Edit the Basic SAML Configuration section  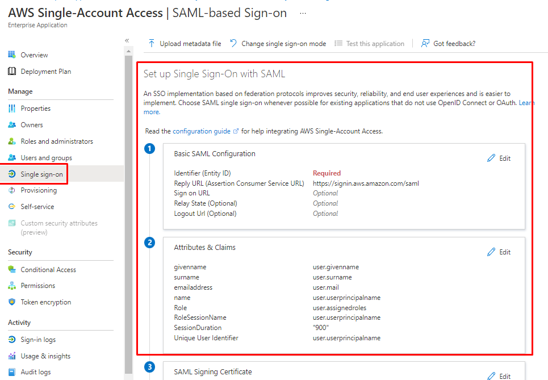(x=499, y=158)
